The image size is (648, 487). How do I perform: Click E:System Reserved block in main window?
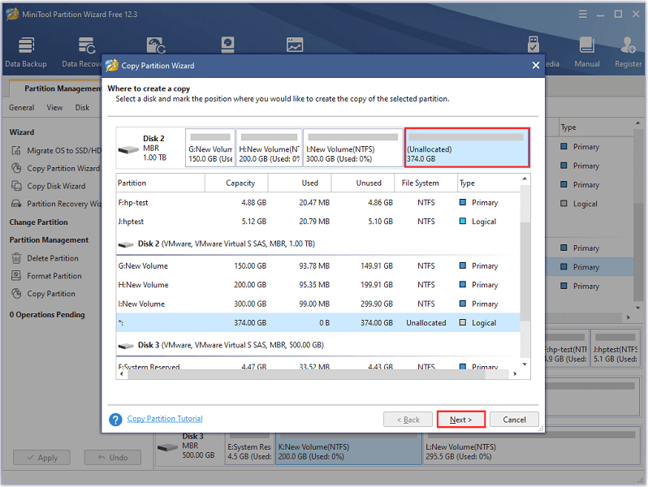[249, 449]
